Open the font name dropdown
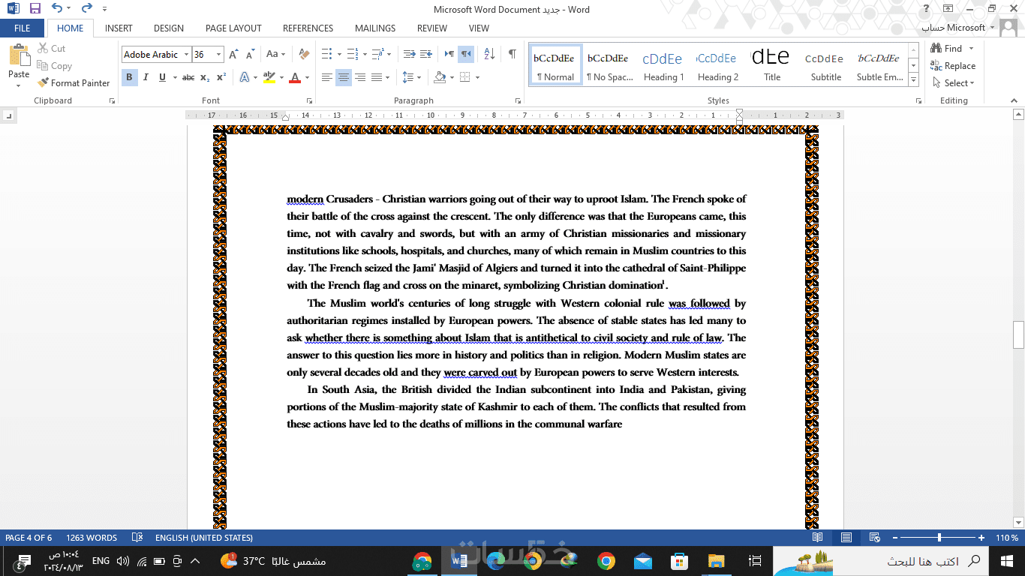 pyautogui.click(x=186, y=55)
